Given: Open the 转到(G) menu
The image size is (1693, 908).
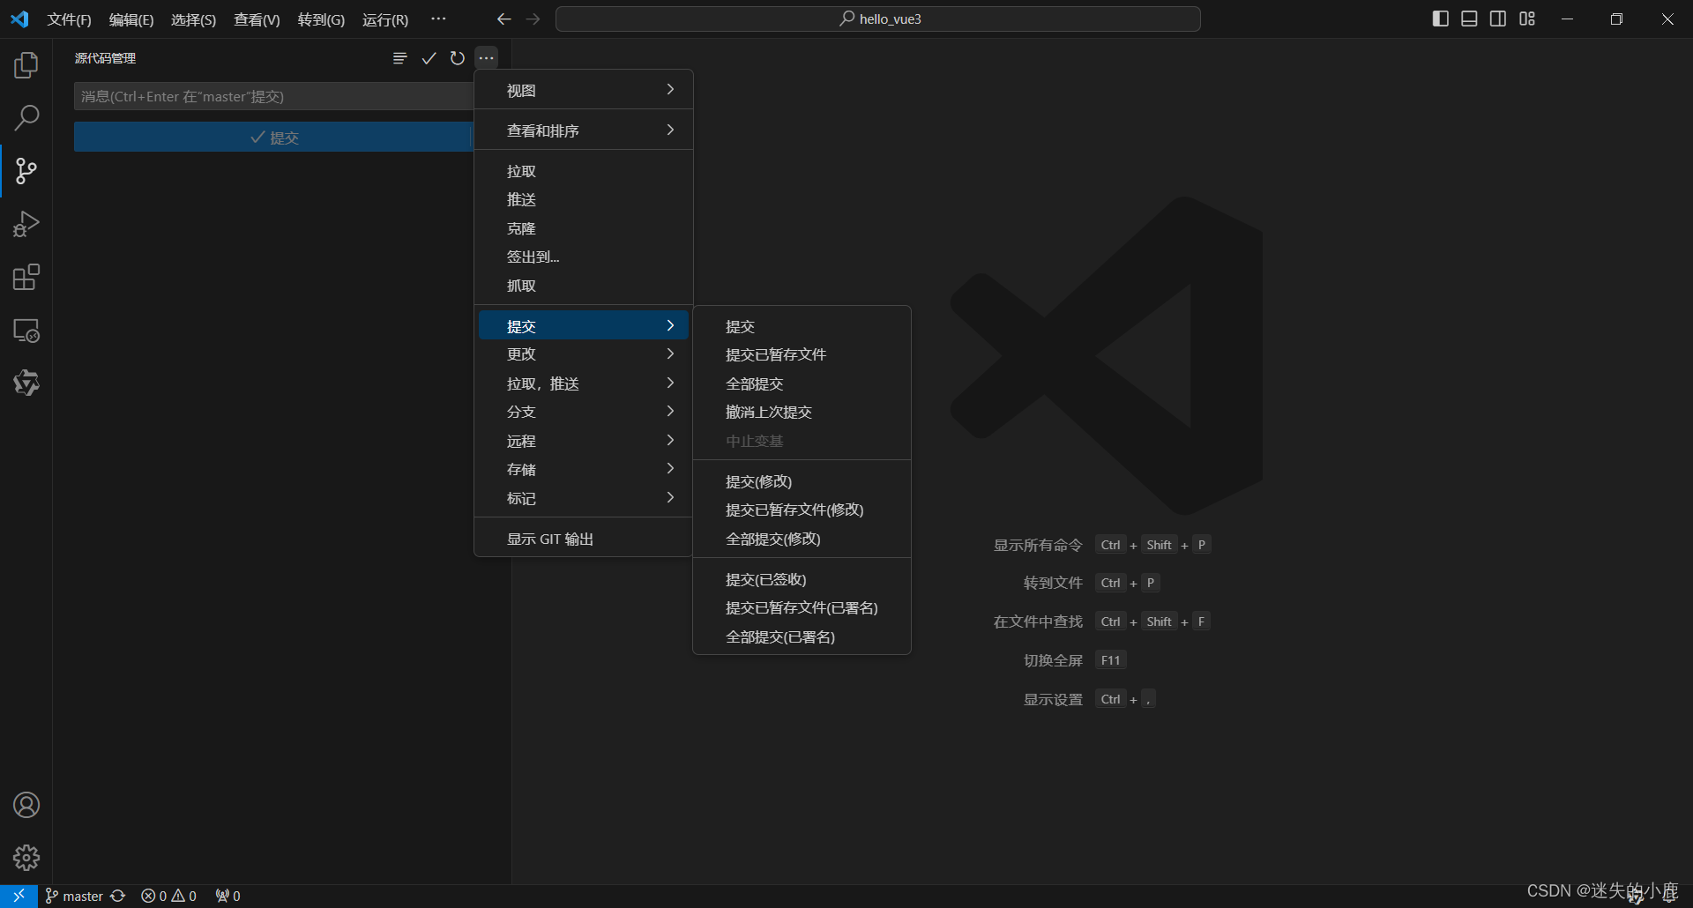Looking at the screenshot, I should [321, 19].
